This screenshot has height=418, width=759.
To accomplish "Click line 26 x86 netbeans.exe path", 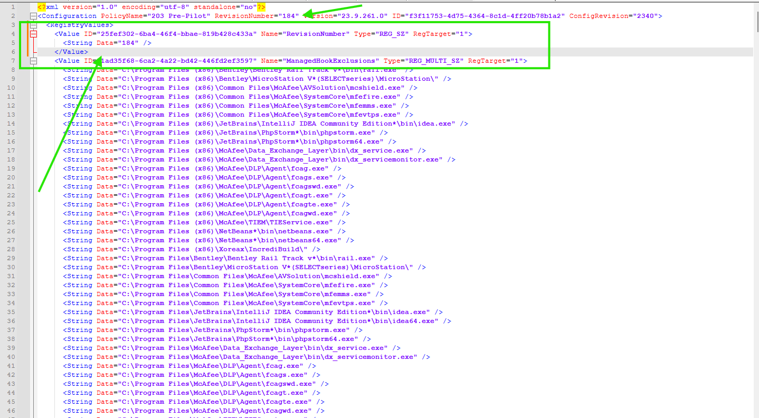I will pyautogui.click(x=225, y=231).
